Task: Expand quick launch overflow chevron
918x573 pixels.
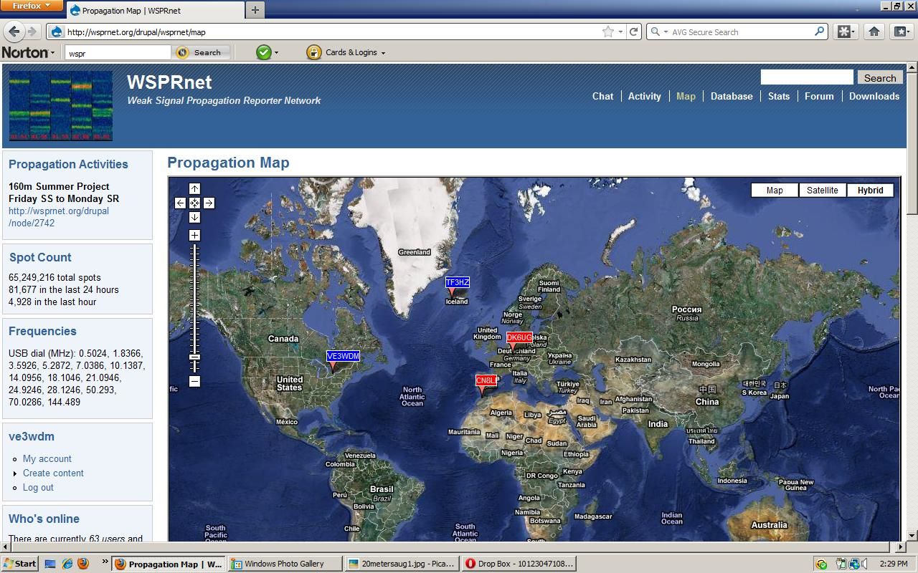Action: [x=105, y=562]
